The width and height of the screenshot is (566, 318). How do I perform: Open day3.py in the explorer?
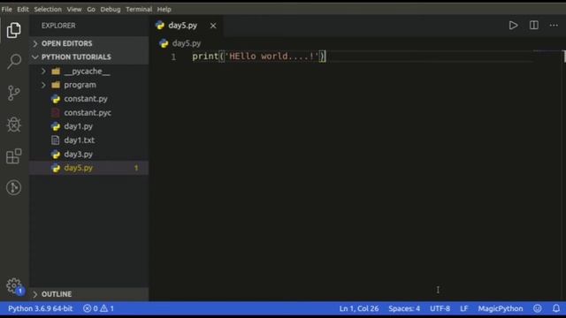(88, 154)
